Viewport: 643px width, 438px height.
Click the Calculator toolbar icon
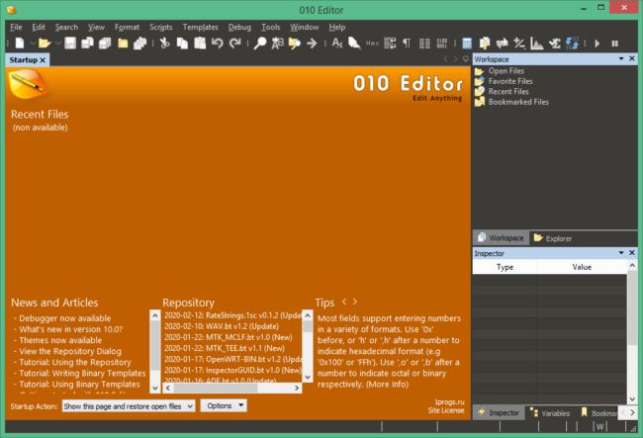pos(467,44)
